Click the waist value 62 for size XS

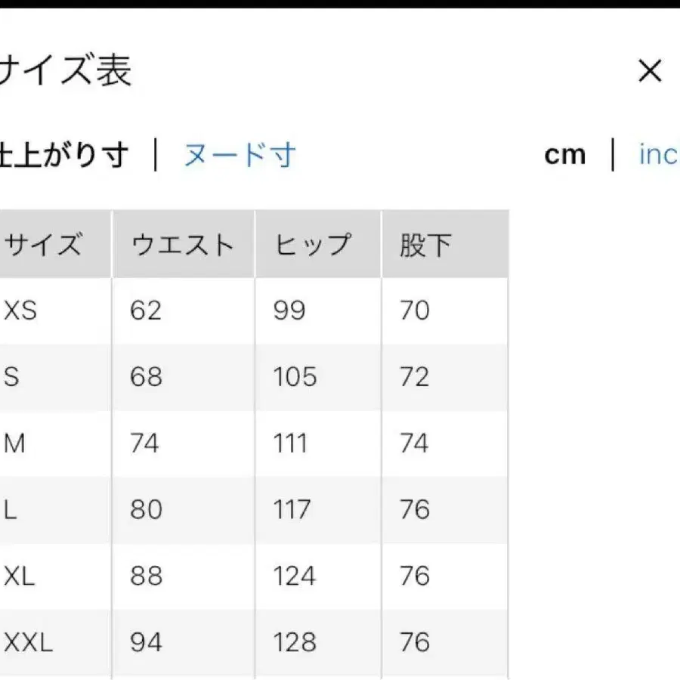pos(144,311)
